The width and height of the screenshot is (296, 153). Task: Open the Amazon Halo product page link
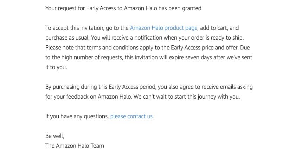tap(163, 28)
